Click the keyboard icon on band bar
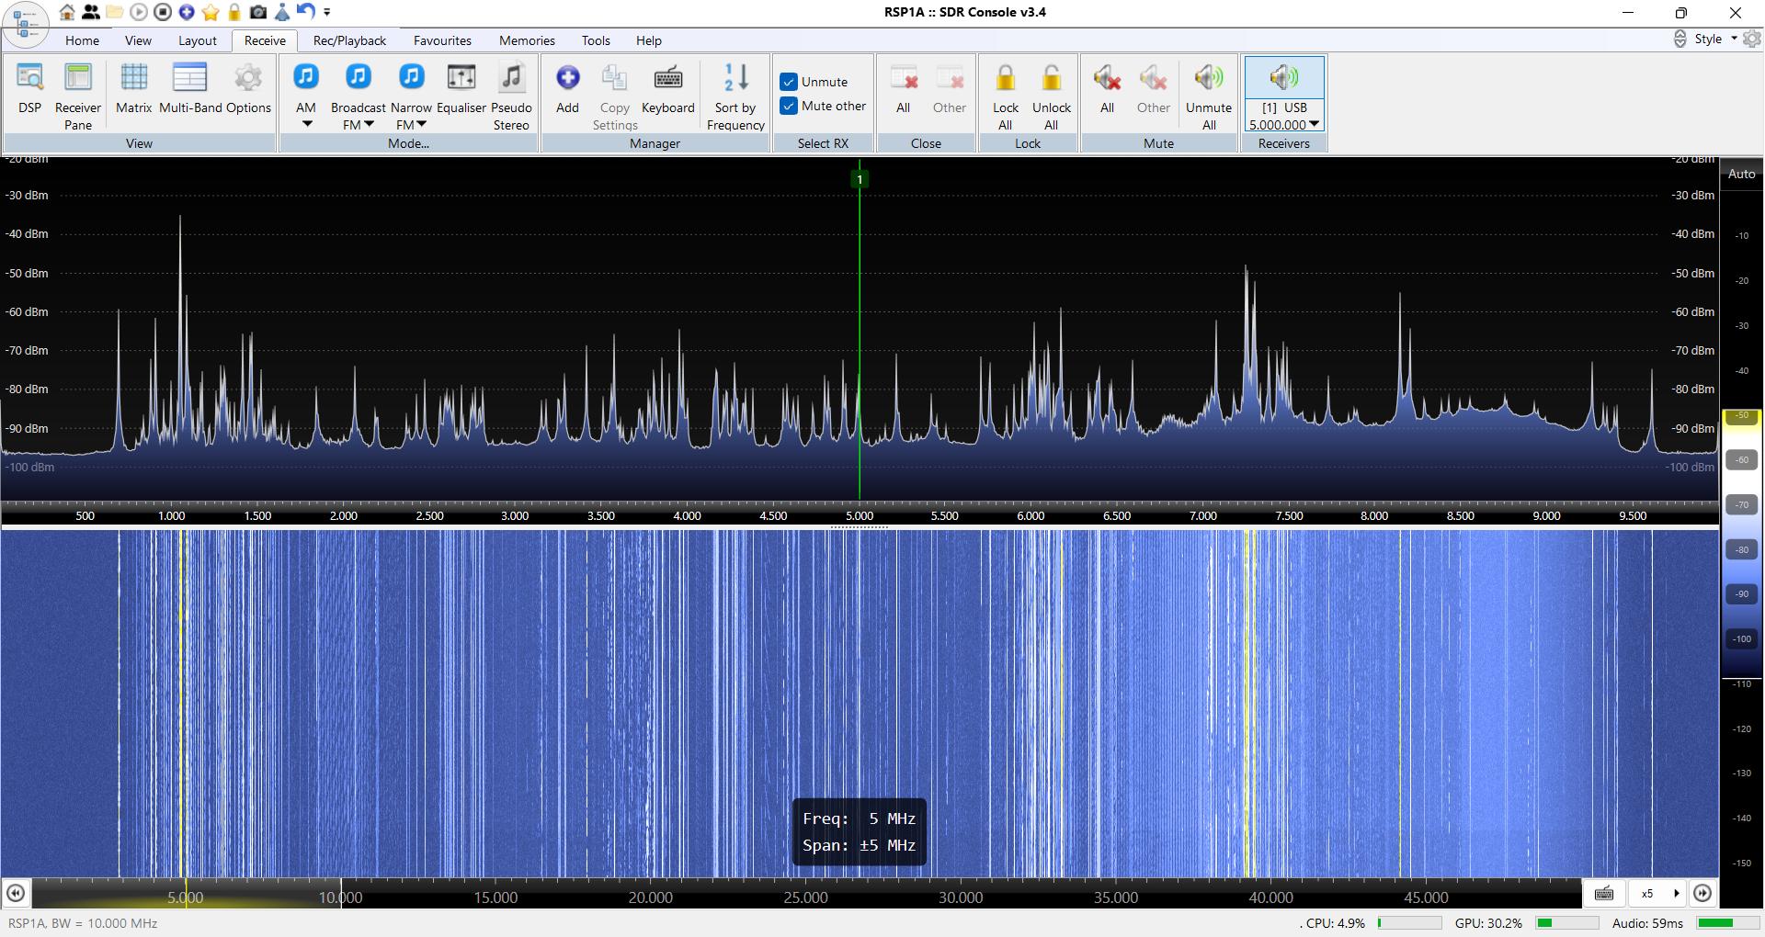This screenshot has height=937, width=1765. pyautogui.click(x=1604, y=893)
